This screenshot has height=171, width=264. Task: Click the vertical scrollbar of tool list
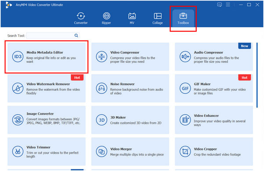pos(257,75)
